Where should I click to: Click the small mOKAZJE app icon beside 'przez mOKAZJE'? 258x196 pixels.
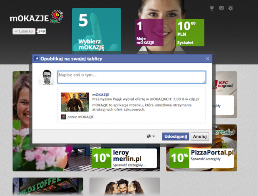pyautogui.click(x=64, y=117)
